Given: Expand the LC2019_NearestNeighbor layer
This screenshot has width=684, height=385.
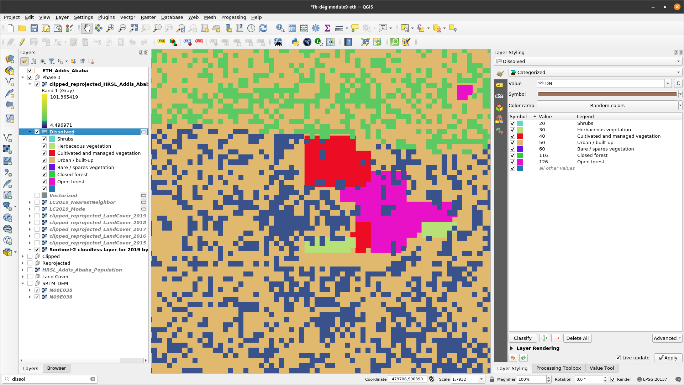Looking at the screenshot, I should pyautogui.click(x=30, y=202).
